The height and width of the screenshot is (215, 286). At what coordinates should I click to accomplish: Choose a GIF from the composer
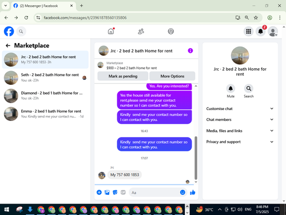[x=123, y=192]
